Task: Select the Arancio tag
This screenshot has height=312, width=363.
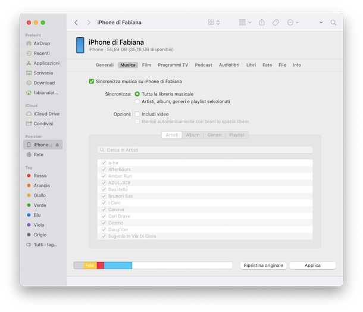Action: [x=39, y=186]
